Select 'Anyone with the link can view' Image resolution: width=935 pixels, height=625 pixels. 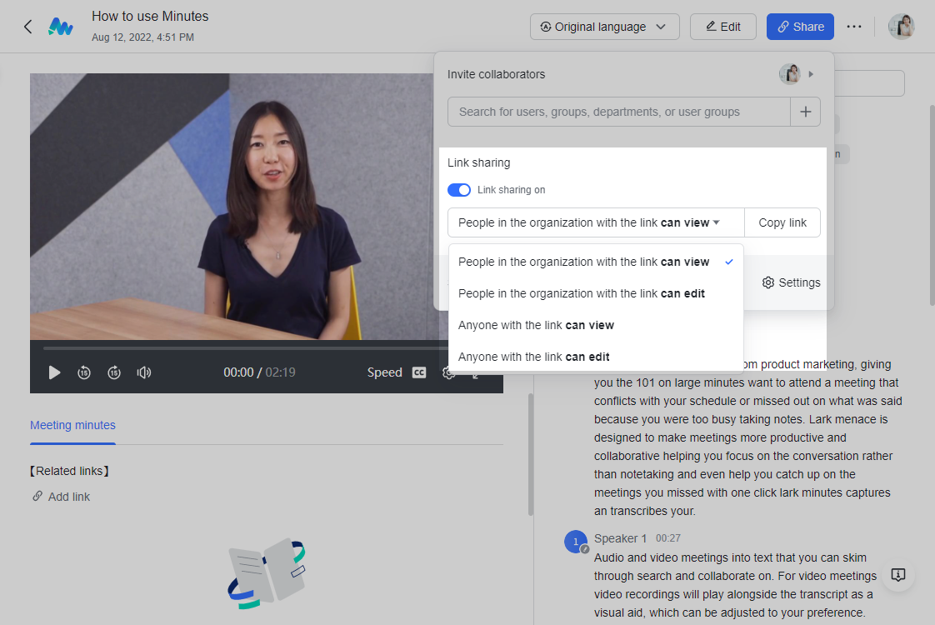(536, 325)
